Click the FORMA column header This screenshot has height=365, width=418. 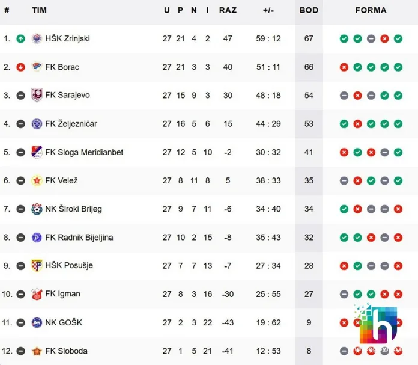[371, 10]
